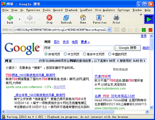
Task: Open the File menu
Action: [x=5, y=10]
